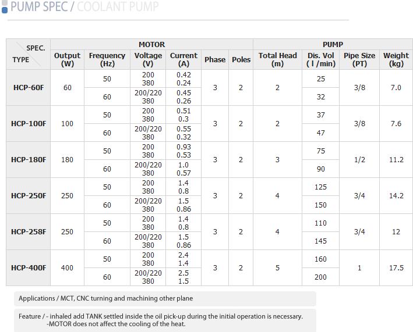413x332 pixels.
Task: Select the HCP-258F type row label
Action: pyautogui.click(x=29, y=232)
